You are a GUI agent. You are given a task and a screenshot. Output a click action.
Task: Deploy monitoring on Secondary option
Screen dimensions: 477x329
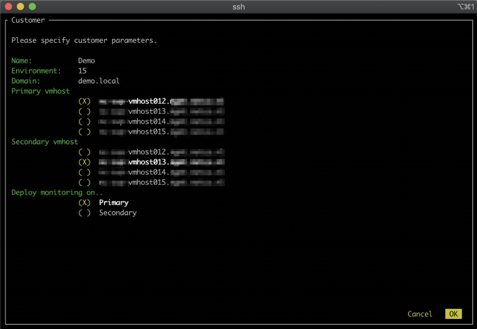[84, 213]
